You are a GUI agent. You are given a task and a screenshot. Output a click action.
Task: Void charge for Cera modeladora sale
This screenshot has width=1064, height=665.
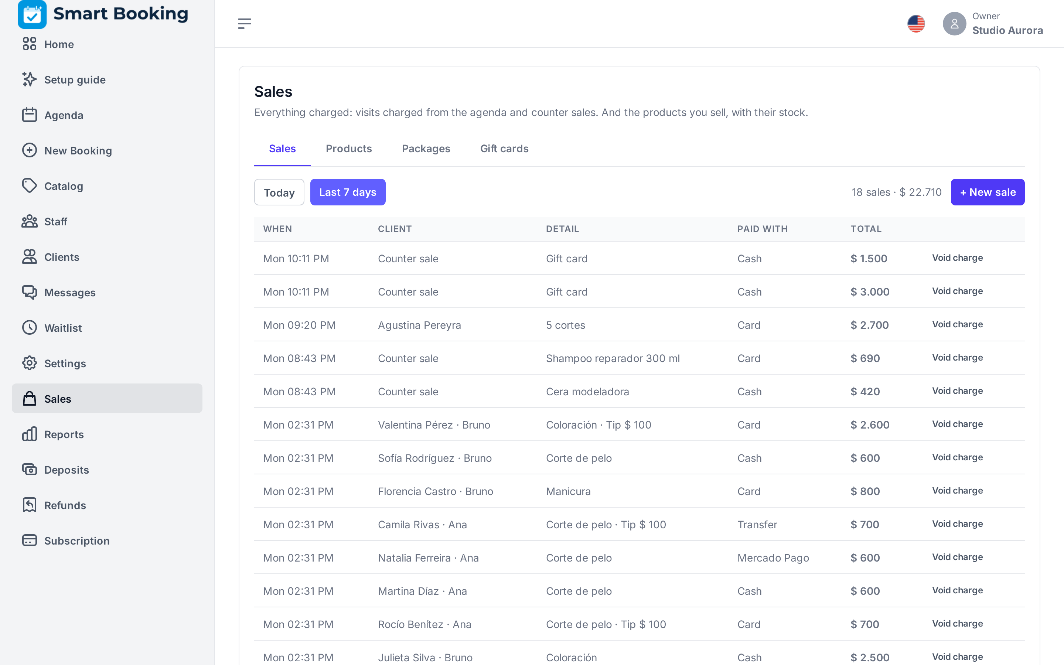point(957,391)
